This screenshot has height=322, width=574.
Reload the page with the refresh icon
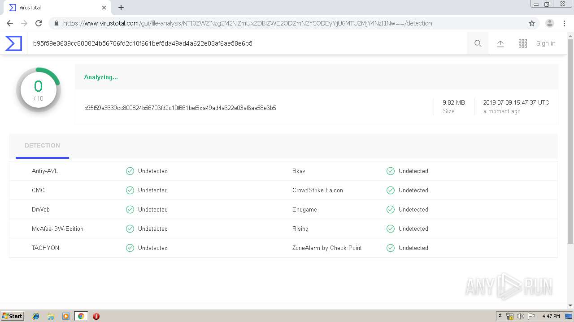click(x=39, y=23)
